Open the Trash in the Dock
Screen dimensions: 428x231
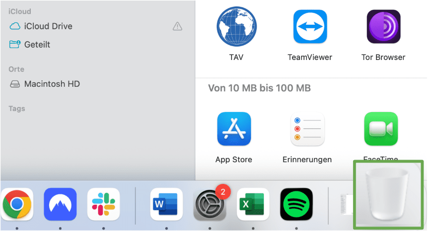[x=388, y=194]
